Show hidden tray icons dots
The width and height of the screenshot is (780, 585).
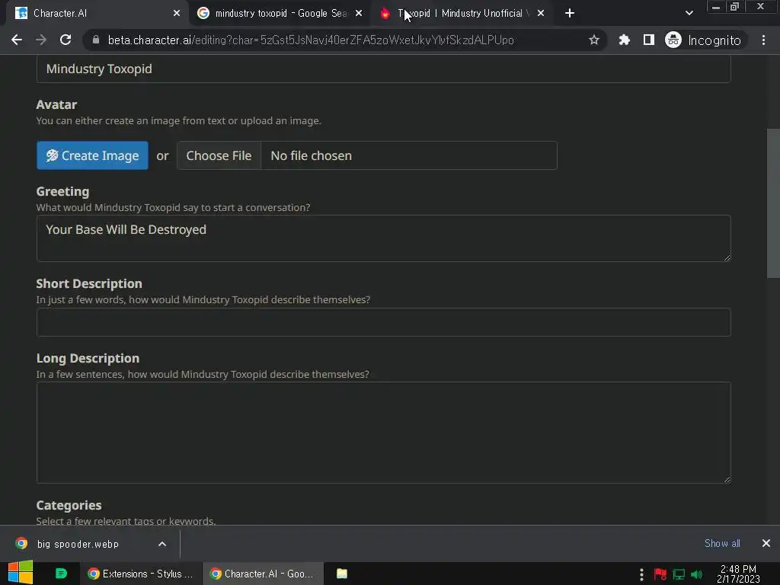[x=641, y=574]
